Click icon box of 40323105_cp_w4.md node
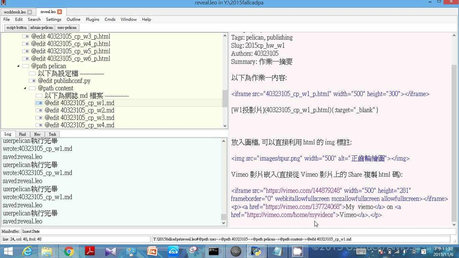459x258 pixels. click(39, 125)
